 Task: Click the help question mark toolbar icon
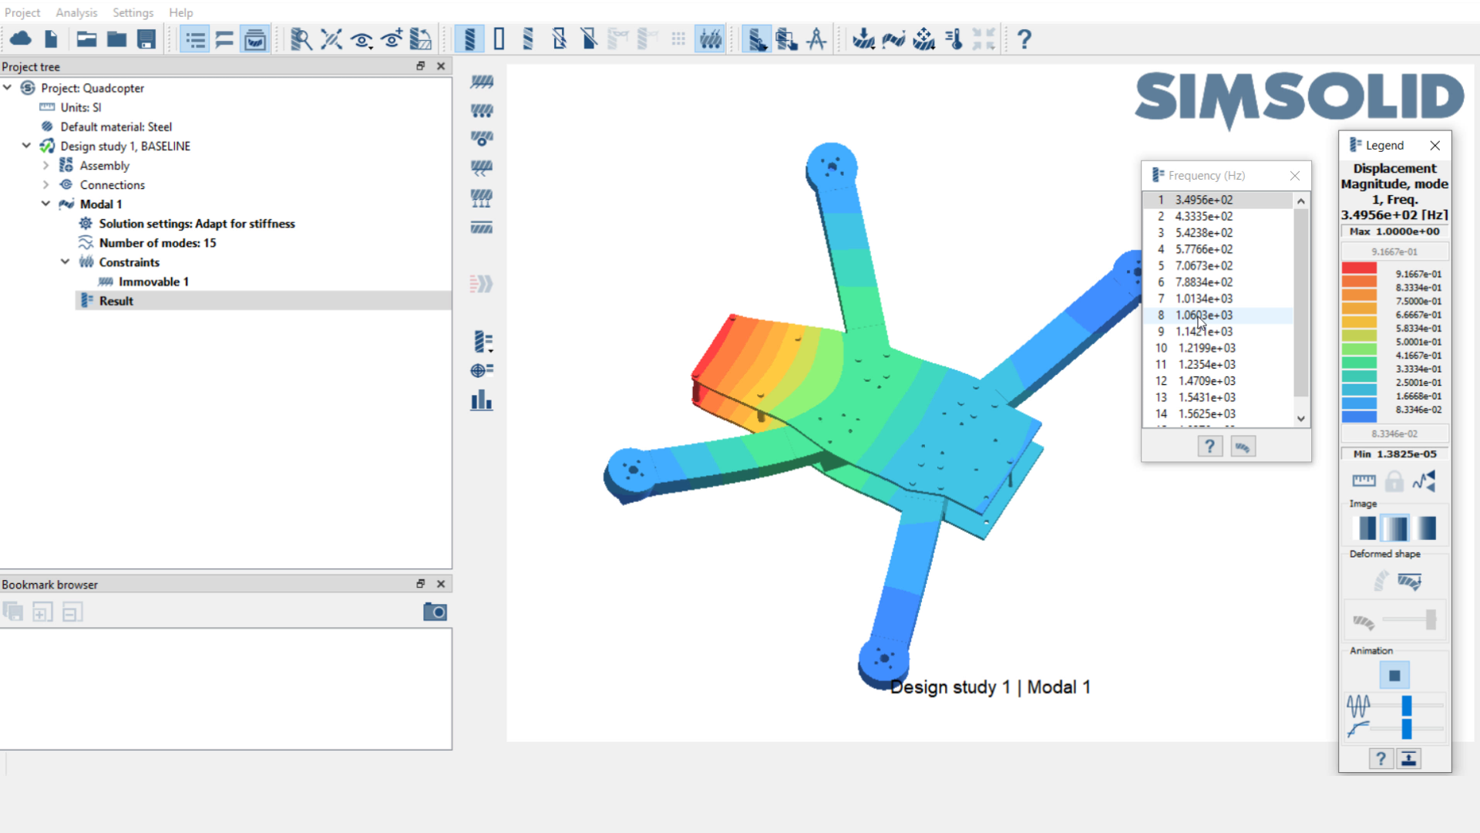pyautogui.click(x=1024, y=39)
